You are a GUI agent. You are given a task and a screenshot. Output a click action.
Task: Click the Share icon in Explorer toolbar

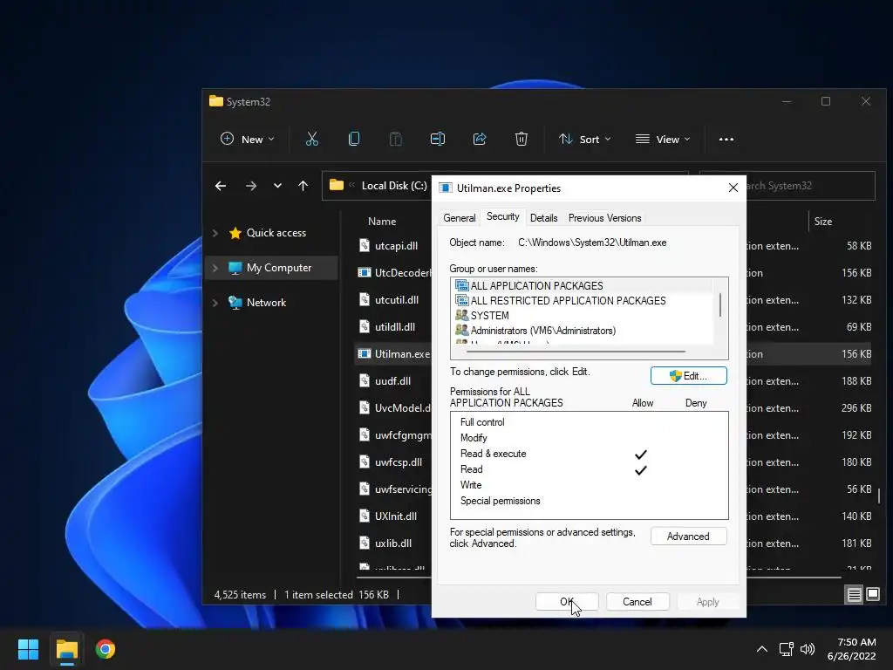[480, 139]
